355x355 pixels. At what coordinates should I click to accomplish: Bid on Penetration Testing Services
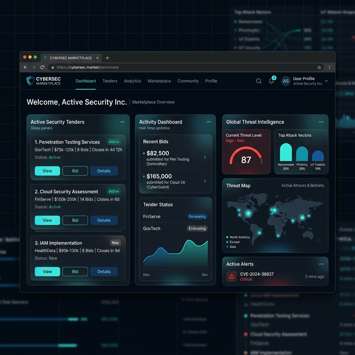coord(75,171)
